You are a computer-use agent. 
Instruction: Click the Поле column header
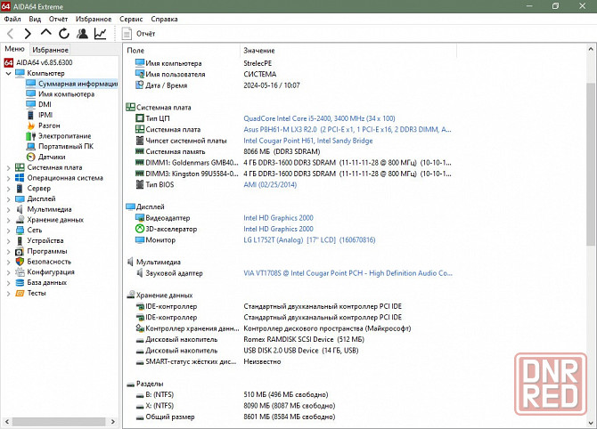click(182, 51)
